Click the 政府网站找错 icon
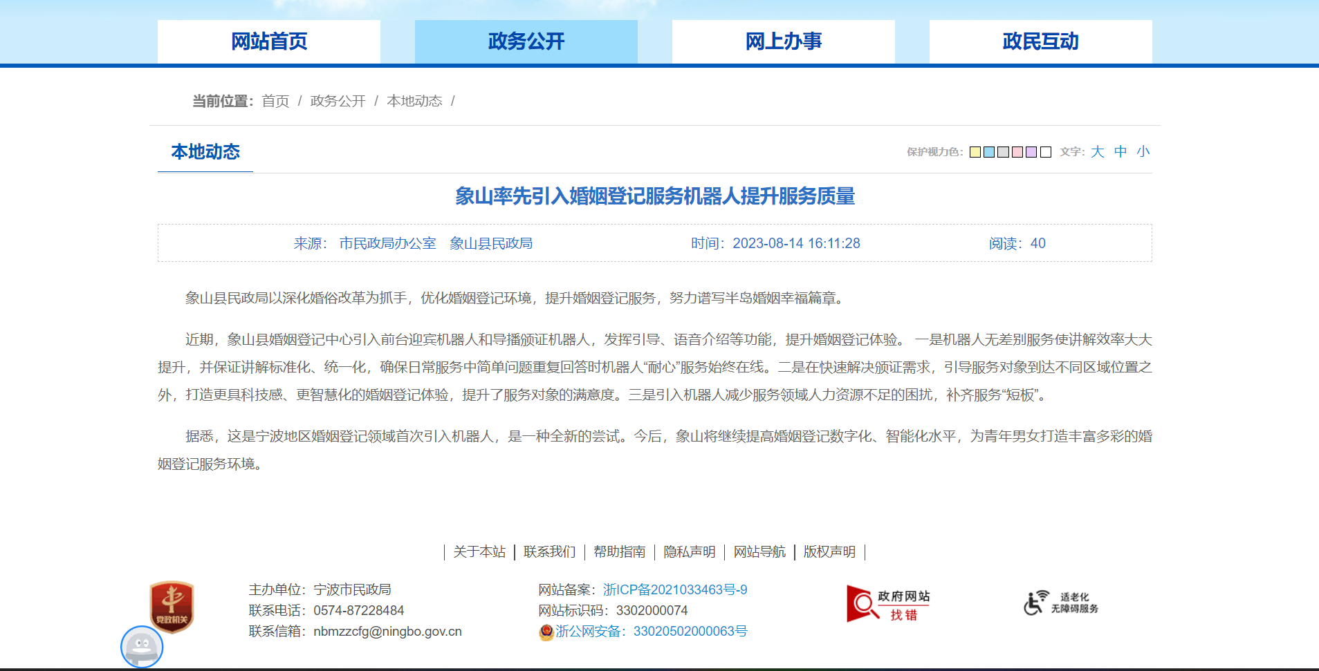 888,604
